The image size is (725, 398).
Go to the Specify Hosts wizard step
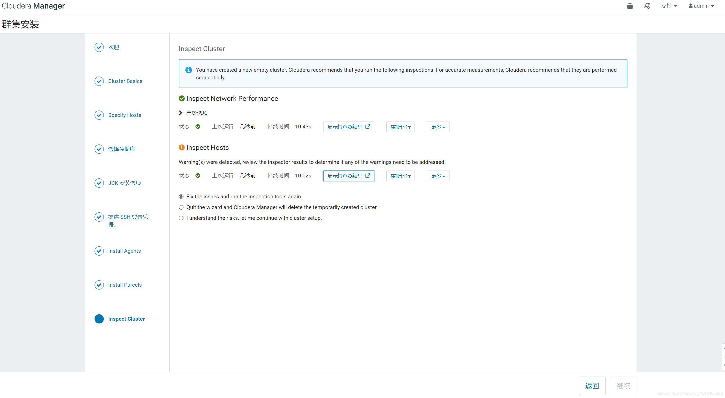124,115
